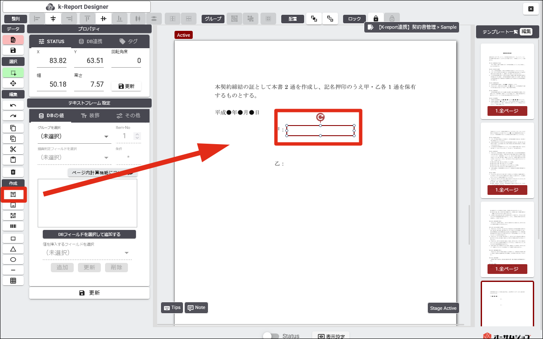Image resolution: width=543 pixels, height=339 pixels.
Task: Lock the element with the padlock icon
Action: [x=376, y=19]
